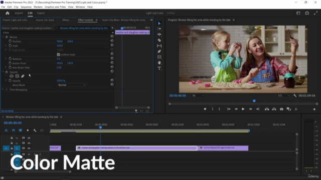Open Program monitor settings wrench
The image size is (321, 180).
click(x=295, y=95)
